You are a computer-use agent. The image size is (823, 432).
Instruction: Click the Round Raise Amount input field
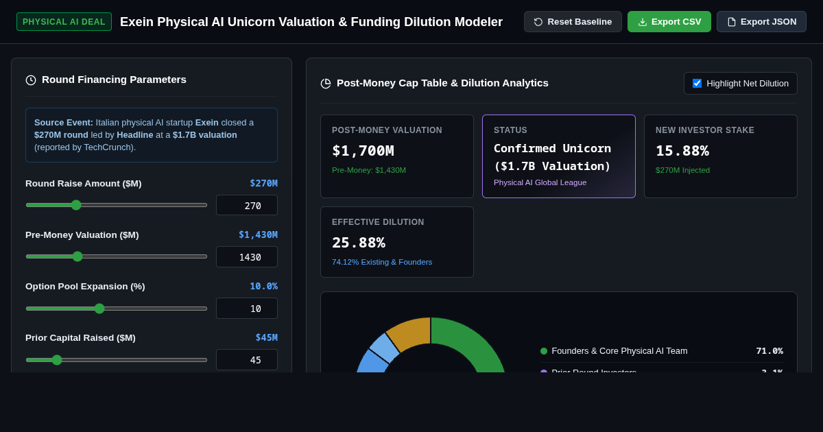point(247,205)
